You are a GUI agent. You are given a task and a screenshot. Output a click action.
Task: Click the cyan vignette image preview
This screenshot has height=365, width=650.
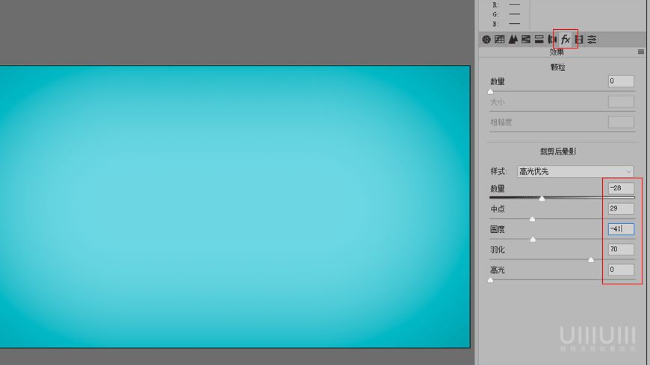(235, 206)
